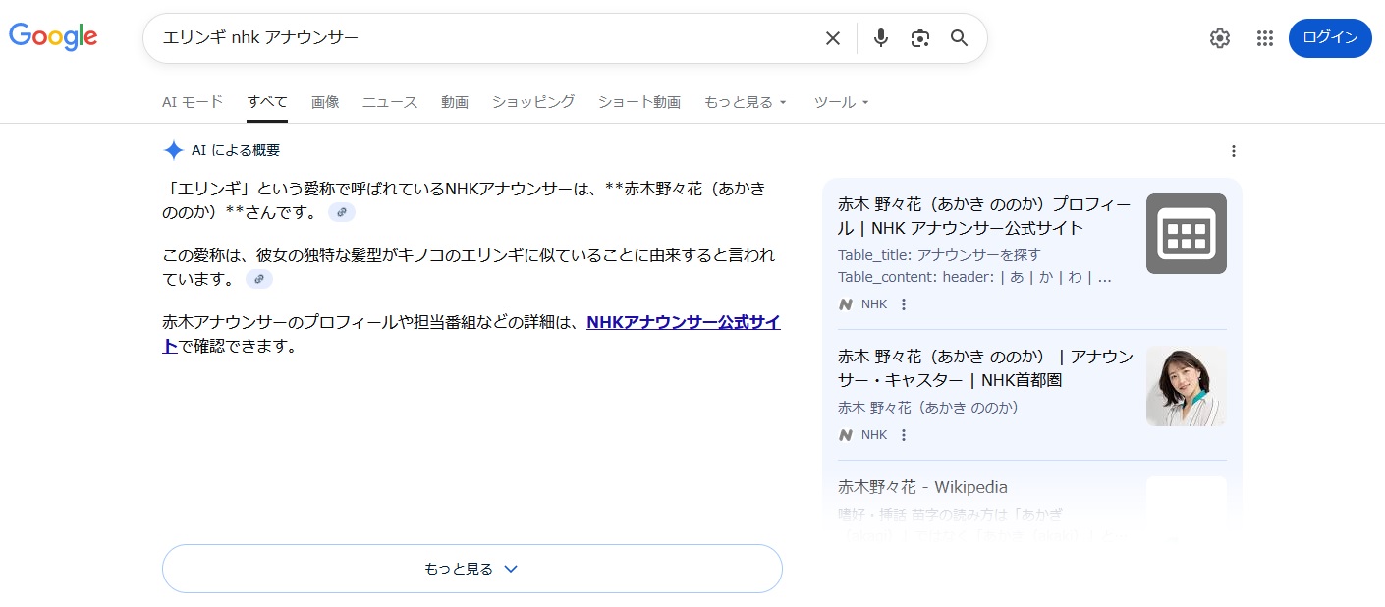Open the settings gear icon
The width and height of the screenshot is (1385, 607).
click(1219, 38)
